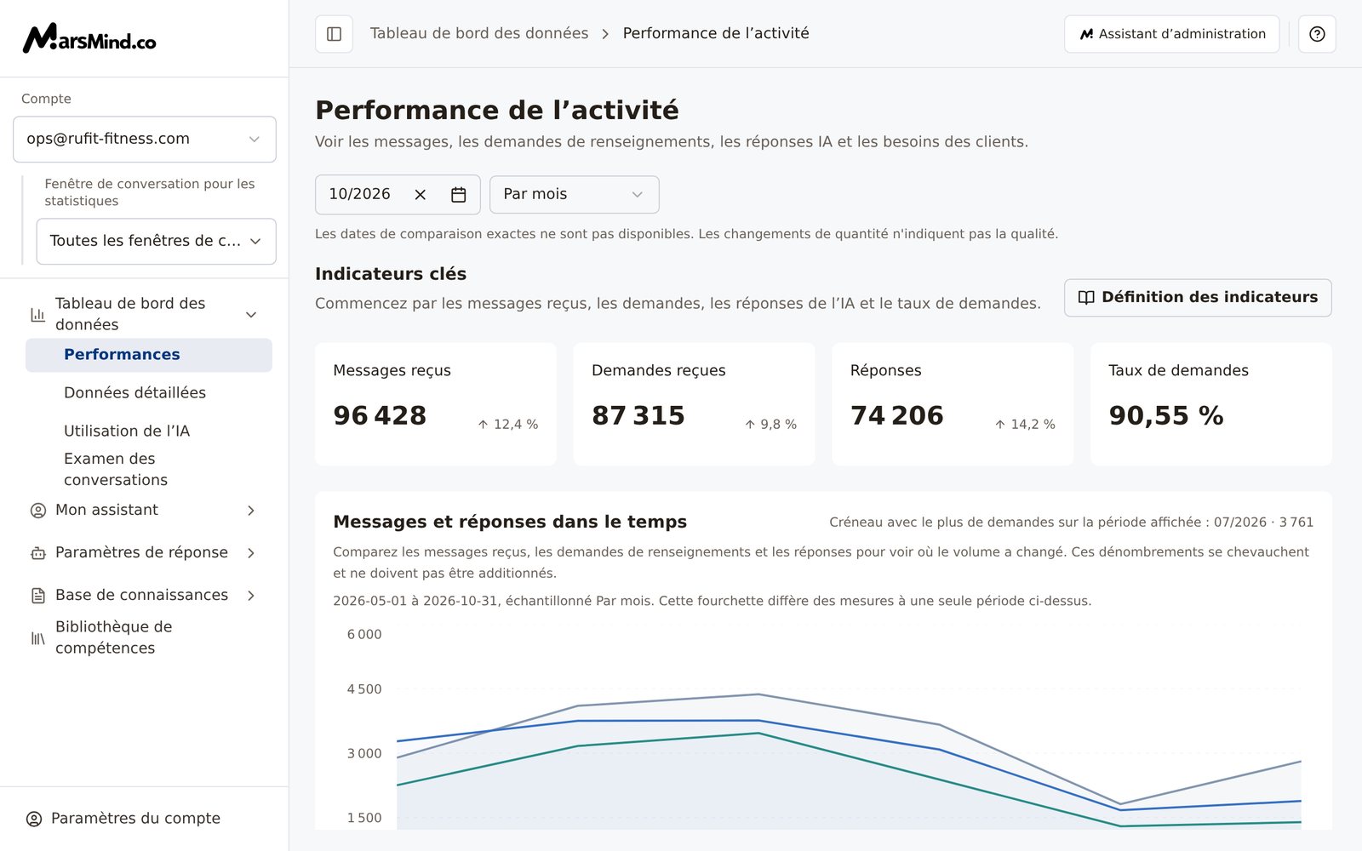
Task: Click the Tableau de bord des données breadcrumb
Action: click(x=479, y=33)
